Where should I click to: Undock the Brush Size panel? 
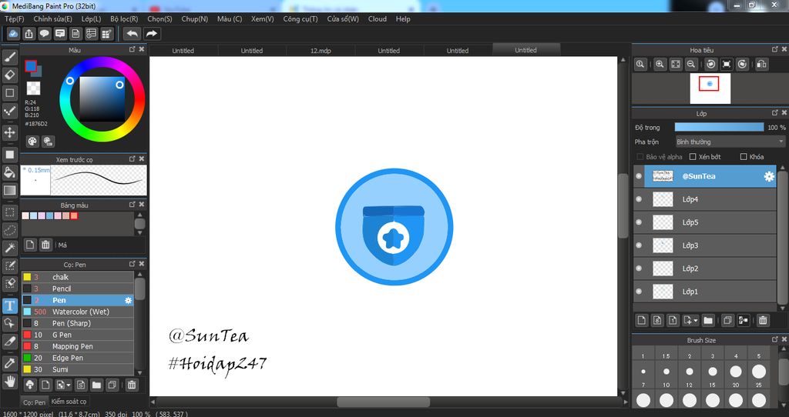[775, 339]
